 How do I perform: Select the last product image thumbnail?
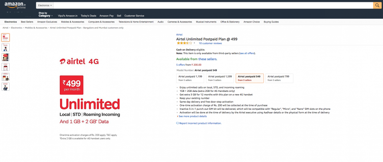[6, 87]
